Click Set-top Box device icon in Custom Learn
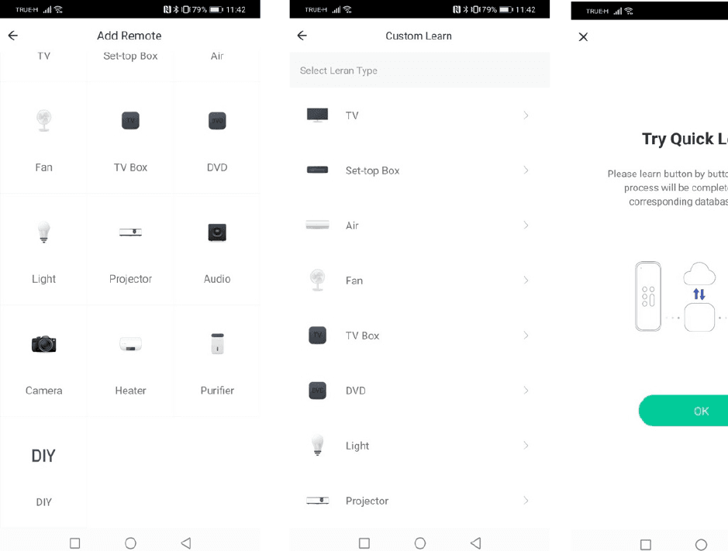Viewport: 728px width, 551px height. pos(318,170)
